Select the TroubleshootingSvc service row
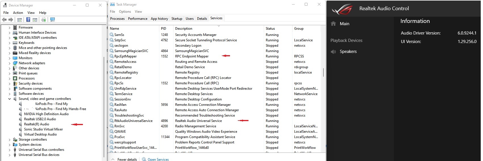Viewport: 483px width, 161px height. [215, 115]
